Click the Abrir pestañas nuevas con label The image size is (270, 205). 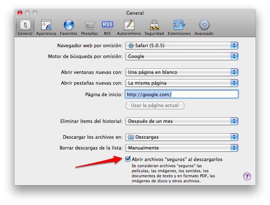pos(92,83)
